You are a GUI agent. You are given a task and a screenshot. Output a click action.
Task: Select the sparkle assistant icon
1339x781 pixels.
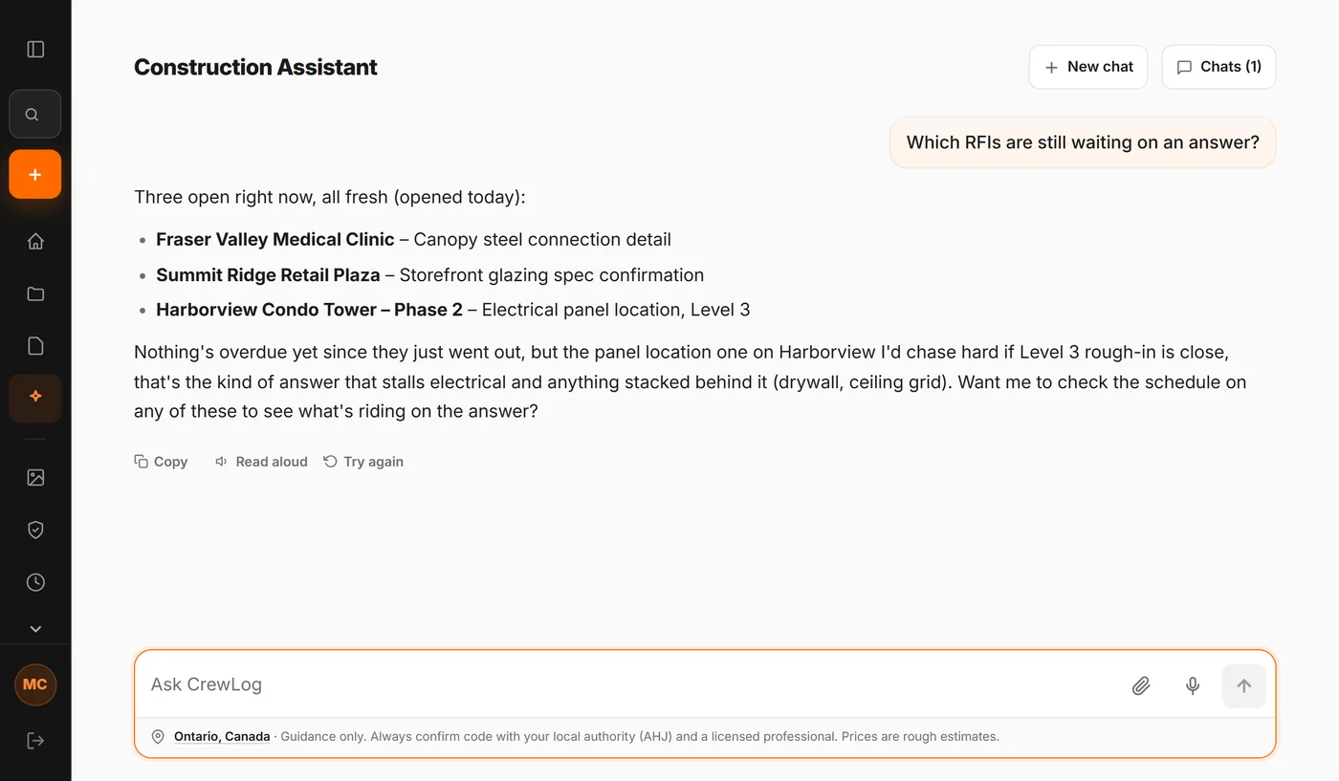35,399
